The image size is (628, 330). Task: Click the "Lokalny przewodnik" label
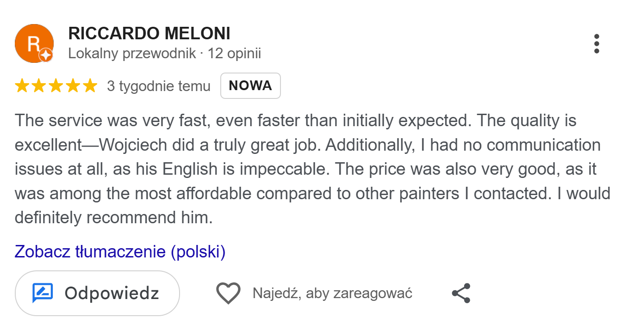click(x=132, y=54)
